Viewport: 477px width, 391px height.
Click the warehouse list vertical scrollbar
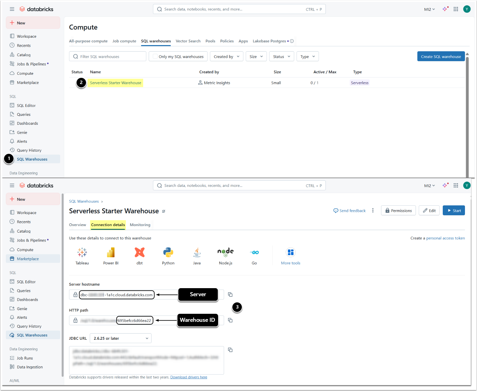[x=467, y=117]
